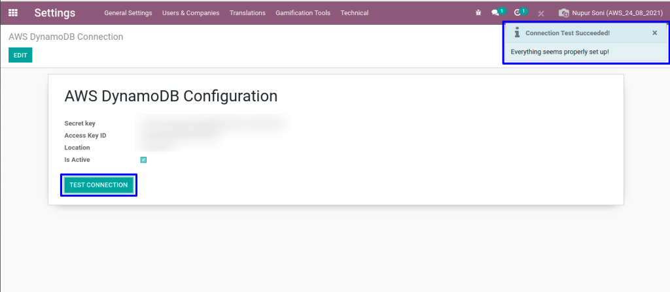Open the Users & Companies menu
The width and height of the screenshot is (670, 292).
coord(190,13)
